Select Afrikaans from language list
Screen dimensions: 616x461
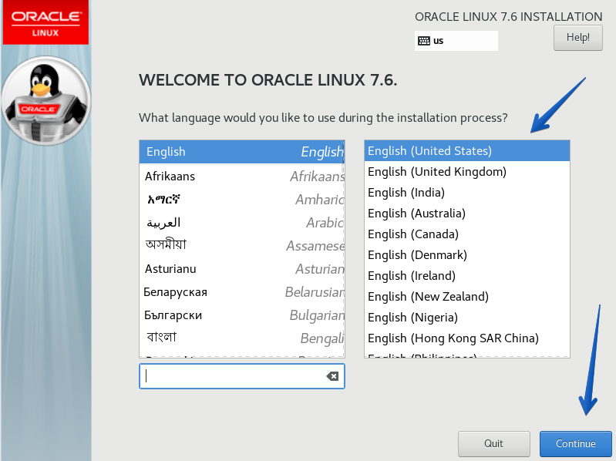(241, 177)
